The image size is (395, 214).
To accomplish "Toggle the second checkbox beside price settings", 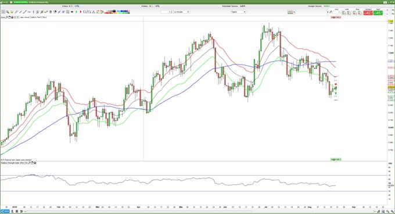I will tap(17, 17).
